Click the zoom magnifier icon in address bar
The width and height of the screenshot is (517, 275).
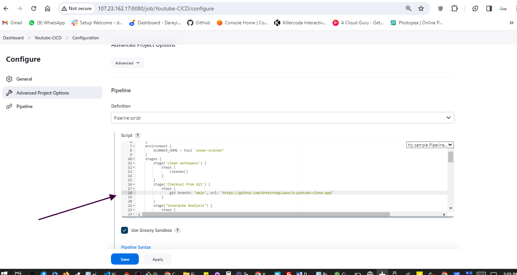point(409,8)
